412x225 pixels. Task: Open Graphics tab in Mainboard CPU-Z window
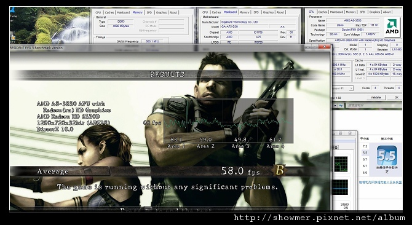pos(268,12)
